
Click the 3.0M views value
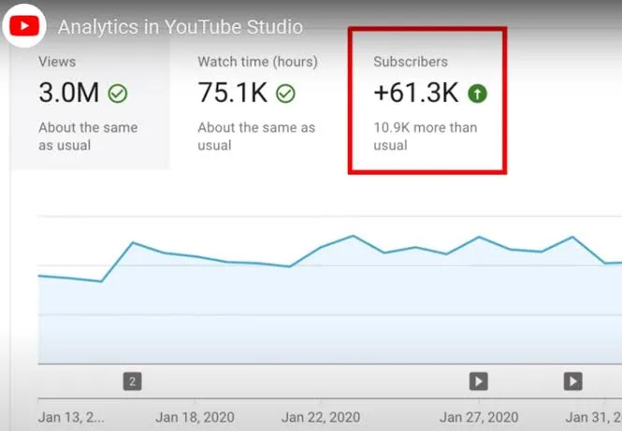68,93
